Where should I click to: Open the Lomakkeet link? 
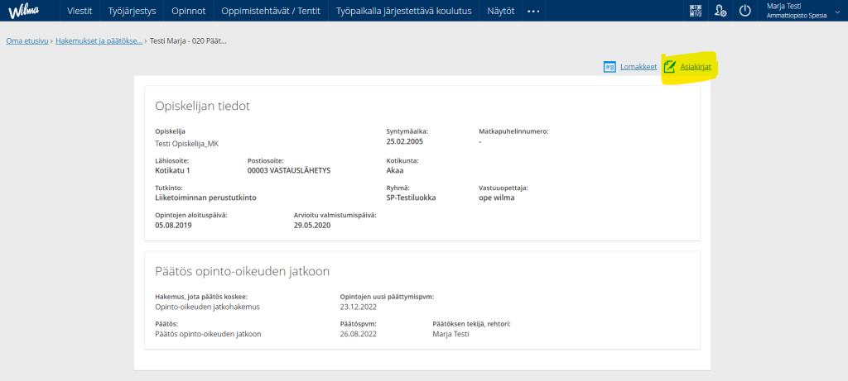click(x=638, y=67)
